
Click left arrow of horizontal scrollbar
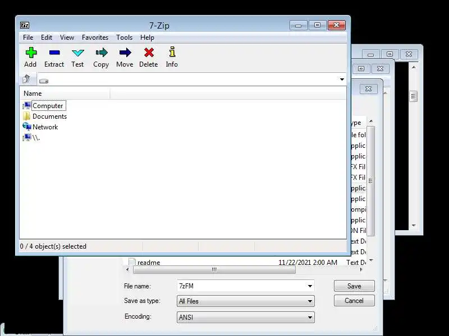coord(128,269)
